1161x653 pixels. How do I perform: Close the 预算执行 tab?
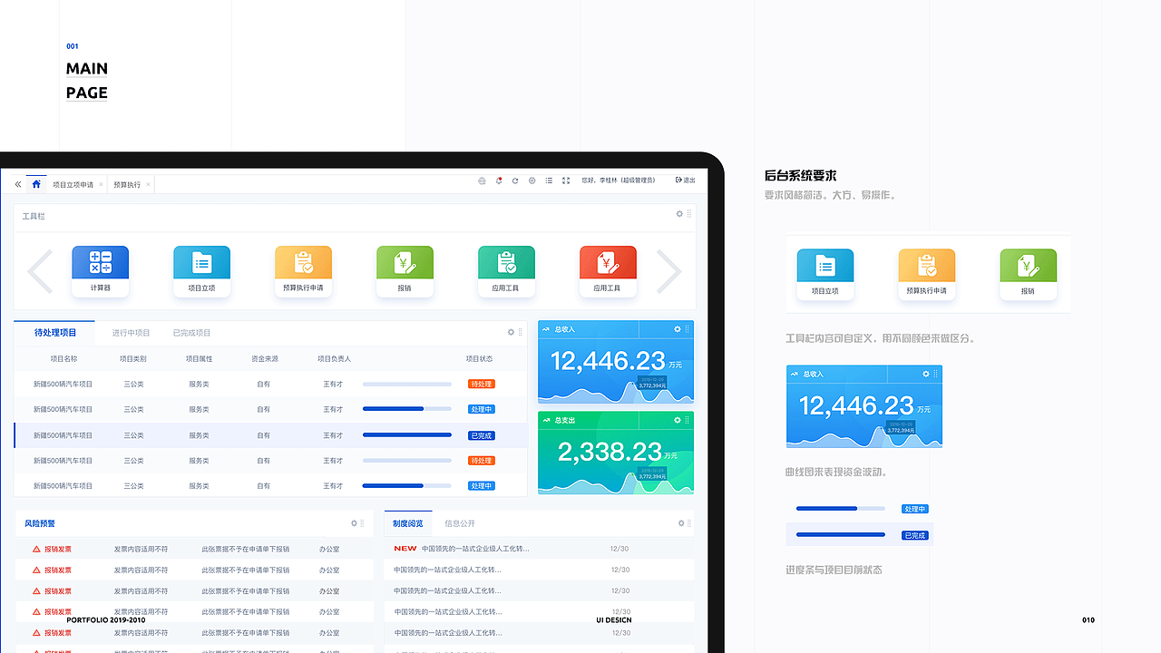[x=148, y=185]
